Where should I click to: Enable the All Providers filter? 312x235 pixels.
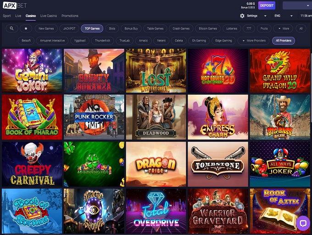(283, 40)
